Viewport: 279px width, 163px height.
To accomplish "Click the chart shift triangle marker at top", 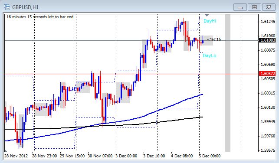I will click(207, 16).
